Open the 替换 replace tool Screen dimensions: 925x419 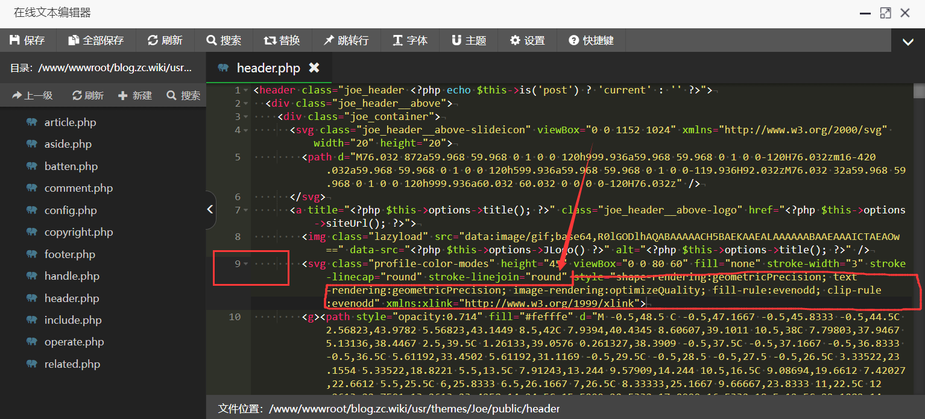(282, 40)
